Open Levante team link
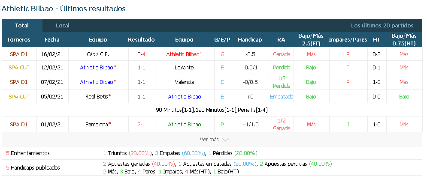 point(184,68)
